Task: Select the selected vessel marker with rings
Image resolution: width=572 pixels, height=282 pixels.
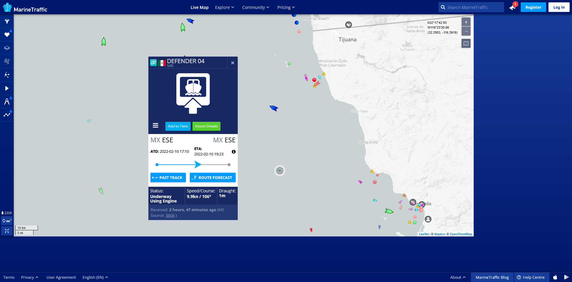Action: (x=280, y=171)
